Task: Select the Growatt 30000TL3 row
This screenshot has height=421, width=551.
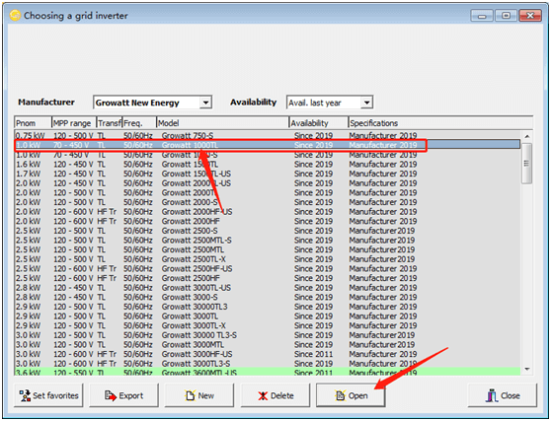Action: tap(267, 307)
